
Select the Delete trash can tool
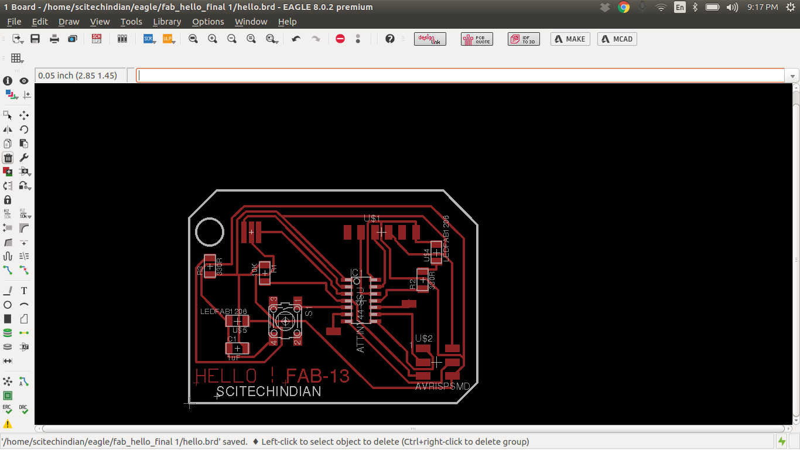(x=8, y=158)
